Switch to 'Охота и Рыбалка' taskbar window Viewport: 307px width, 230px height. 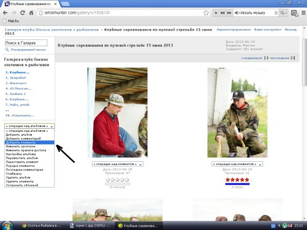42,226
